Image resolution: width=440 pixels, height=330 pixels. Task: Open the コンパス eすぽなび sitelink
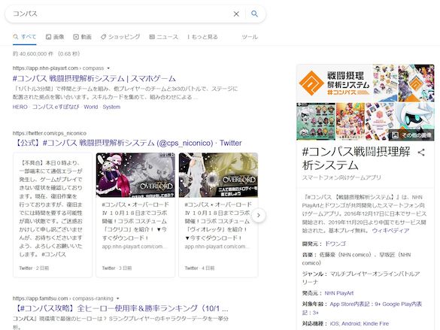pos(56,107)
